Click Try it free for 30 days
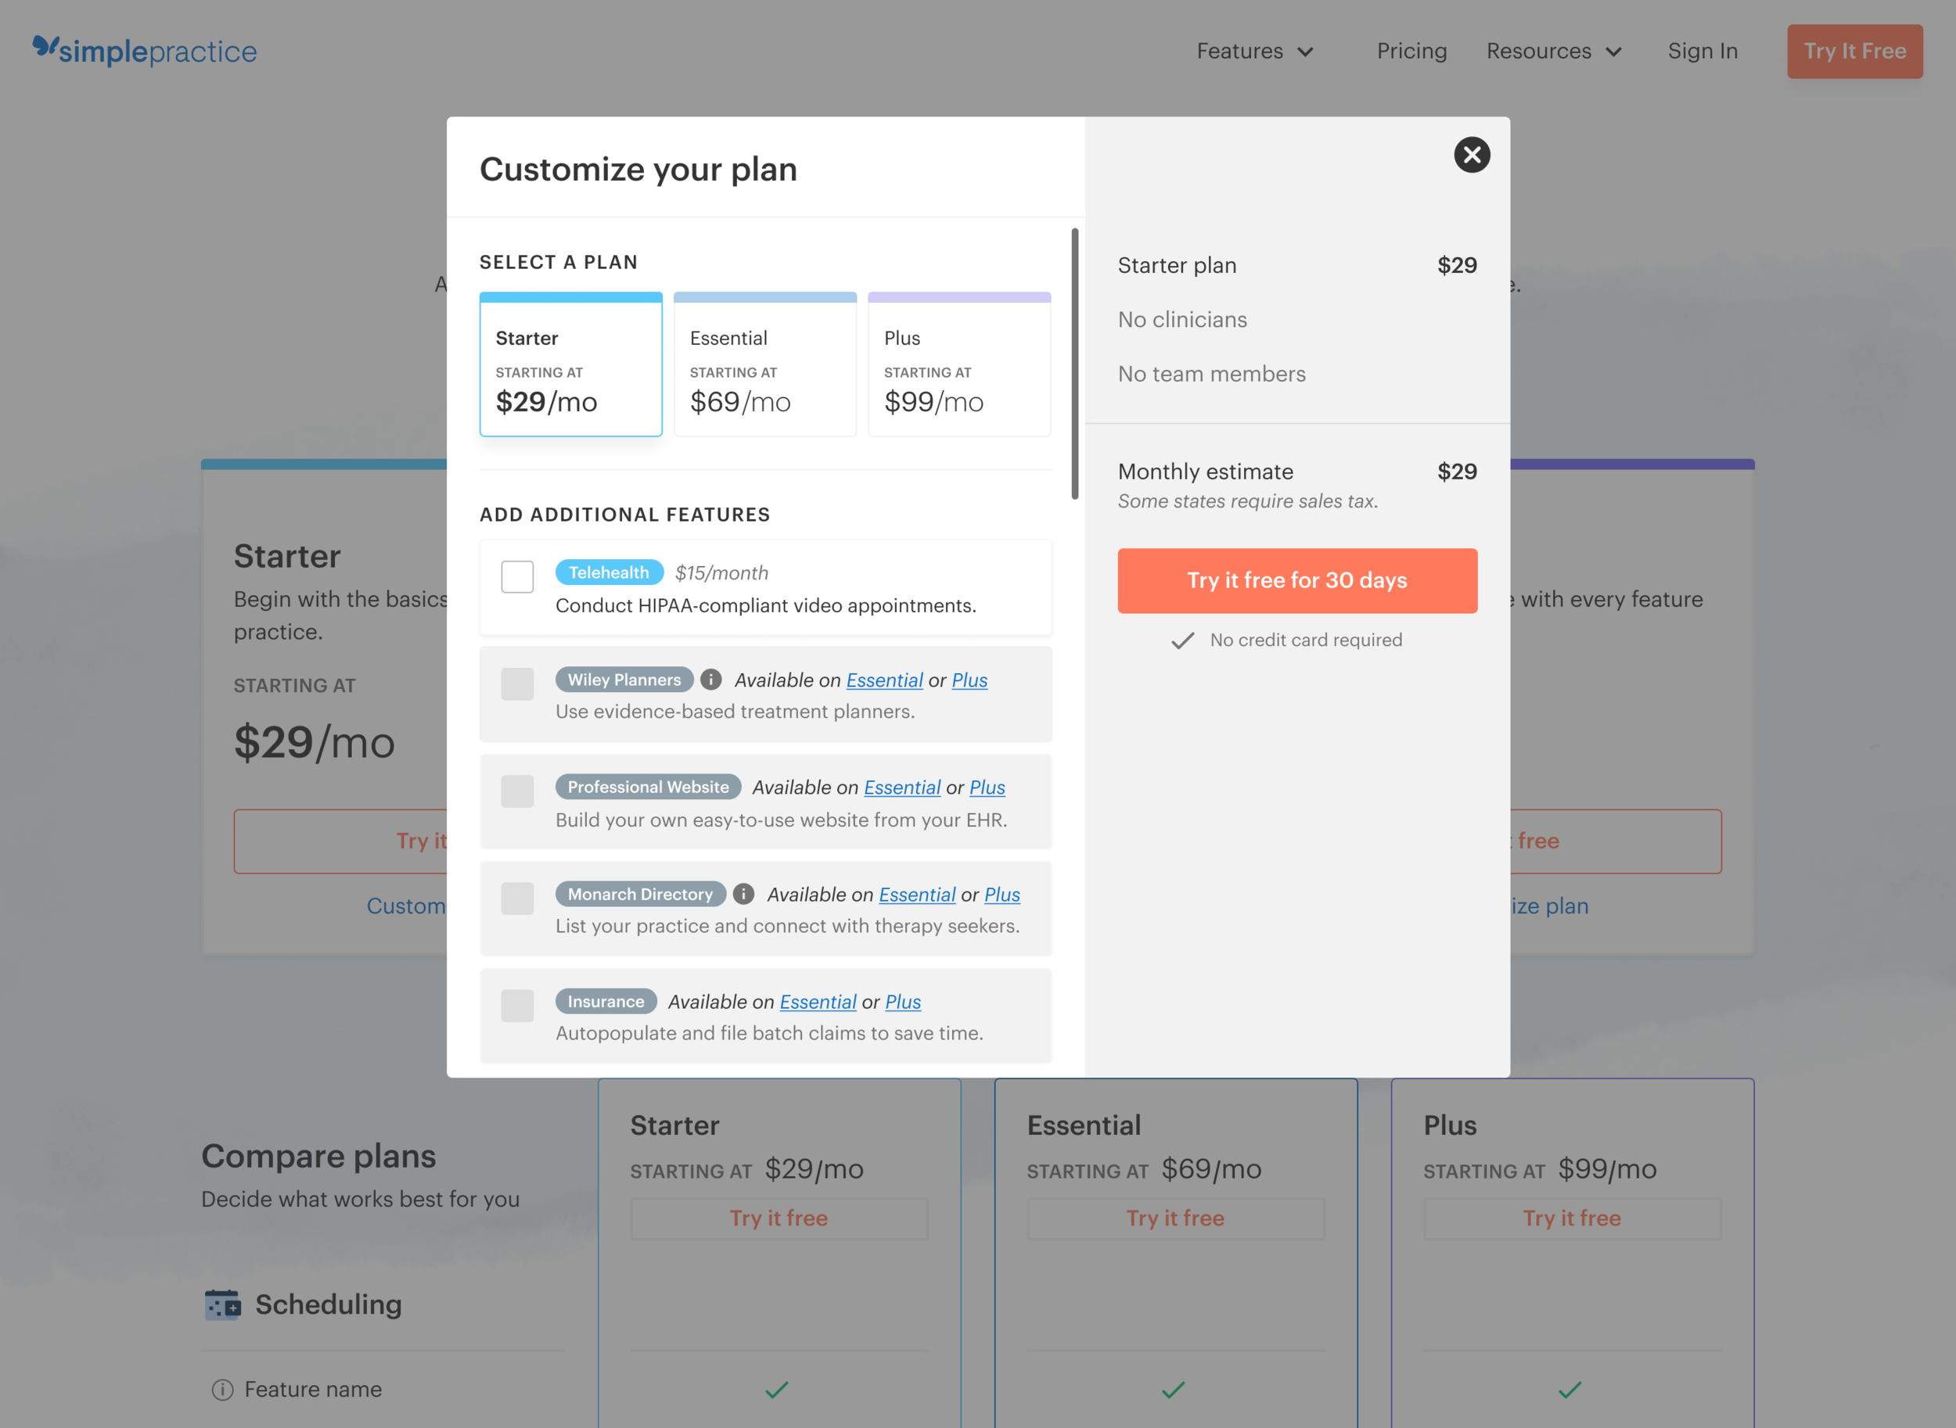Viewport: 1956px width, 1428px height. click(x=1296, y=581)
